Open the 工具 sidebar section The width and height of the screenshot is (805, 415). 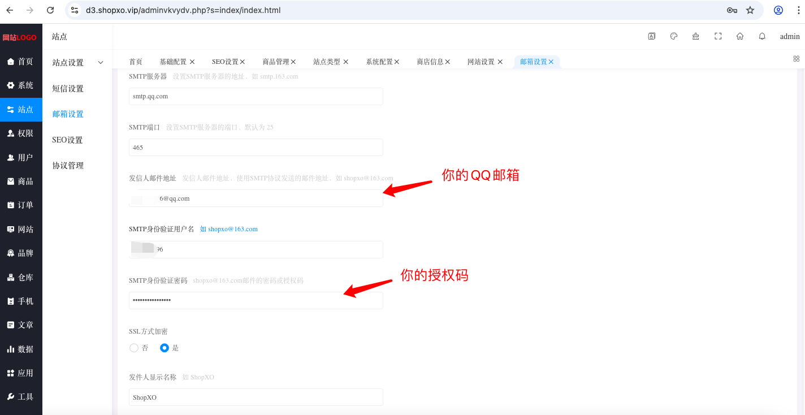click(21, 397)
